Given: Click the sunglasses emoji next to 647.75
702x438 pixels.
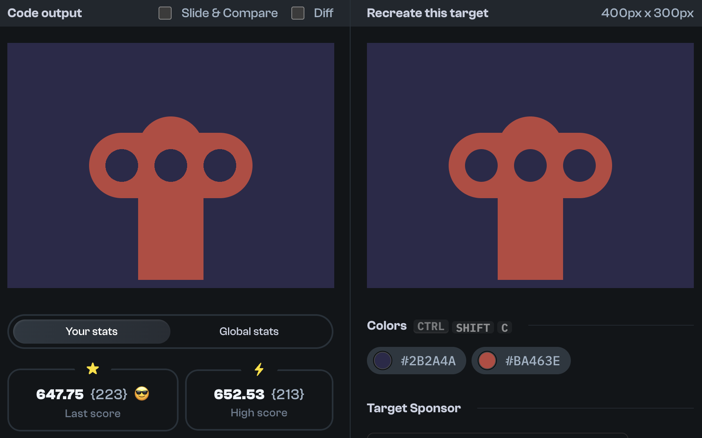Looking at the screenshot, I should [142, 394].
